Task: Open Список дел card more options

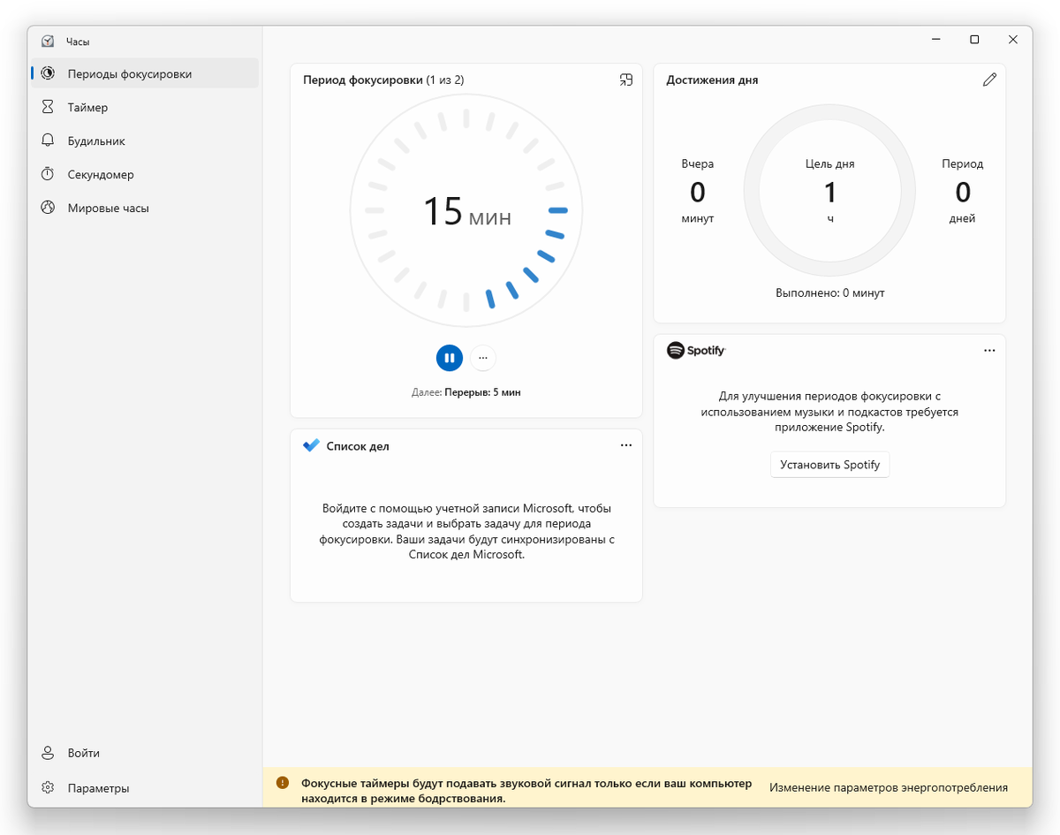Action: pos(626,445)
